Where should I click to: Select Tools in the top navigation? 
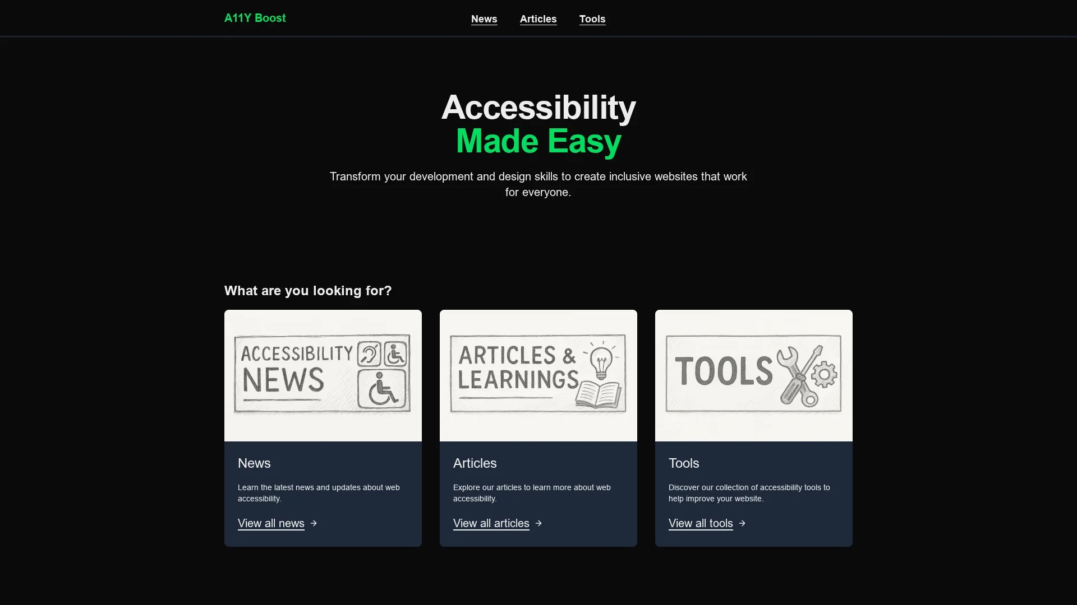(592, 19)
